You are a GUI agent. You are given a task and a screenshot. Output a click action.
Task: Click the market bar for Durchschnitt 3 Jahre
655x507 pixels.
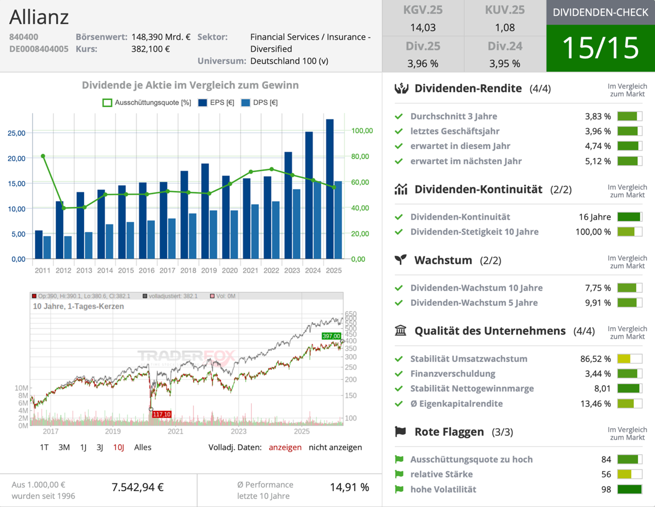coord(629,116)
